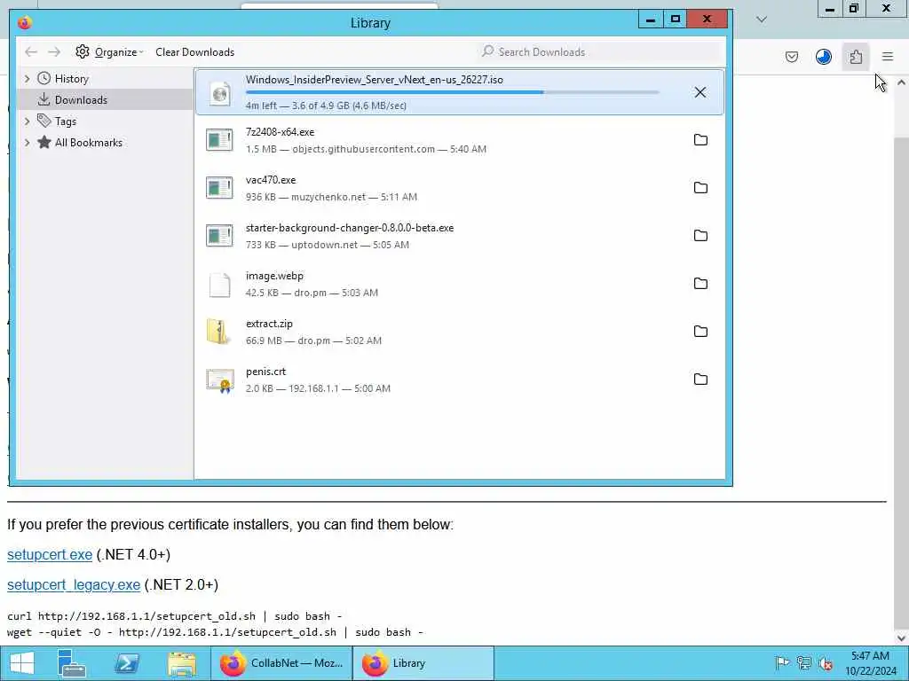Open containing folder for image.webp

click(700, 283)
